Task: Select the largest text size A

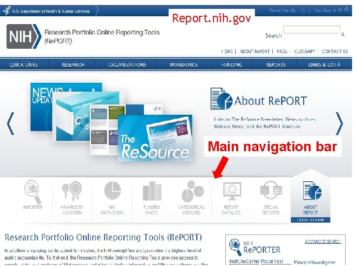Action: click(x=347, y=9)
